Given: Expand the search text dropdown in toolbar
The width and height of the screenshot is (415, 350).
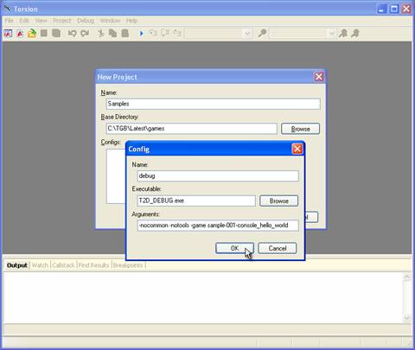Looking at the screenshot, I should [332, 34].
